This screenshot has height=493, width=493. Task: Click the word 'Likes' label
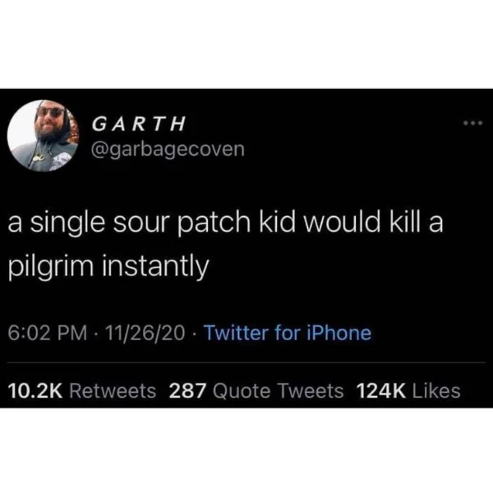coord(436,391)
